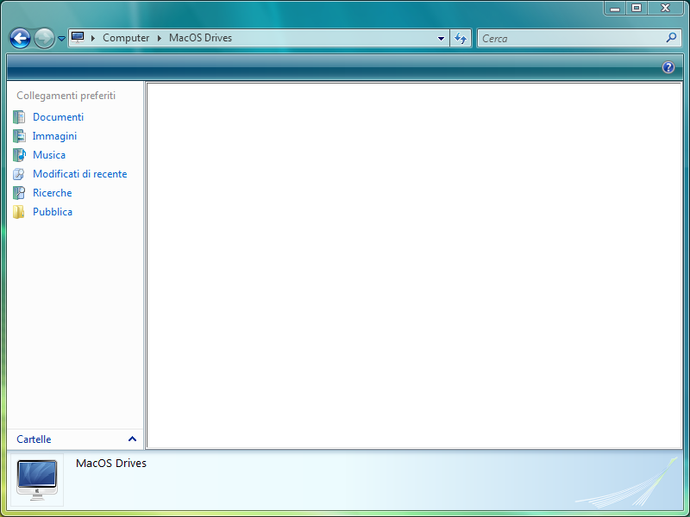Click Collegamenti preferiti heading

point(66,96)
